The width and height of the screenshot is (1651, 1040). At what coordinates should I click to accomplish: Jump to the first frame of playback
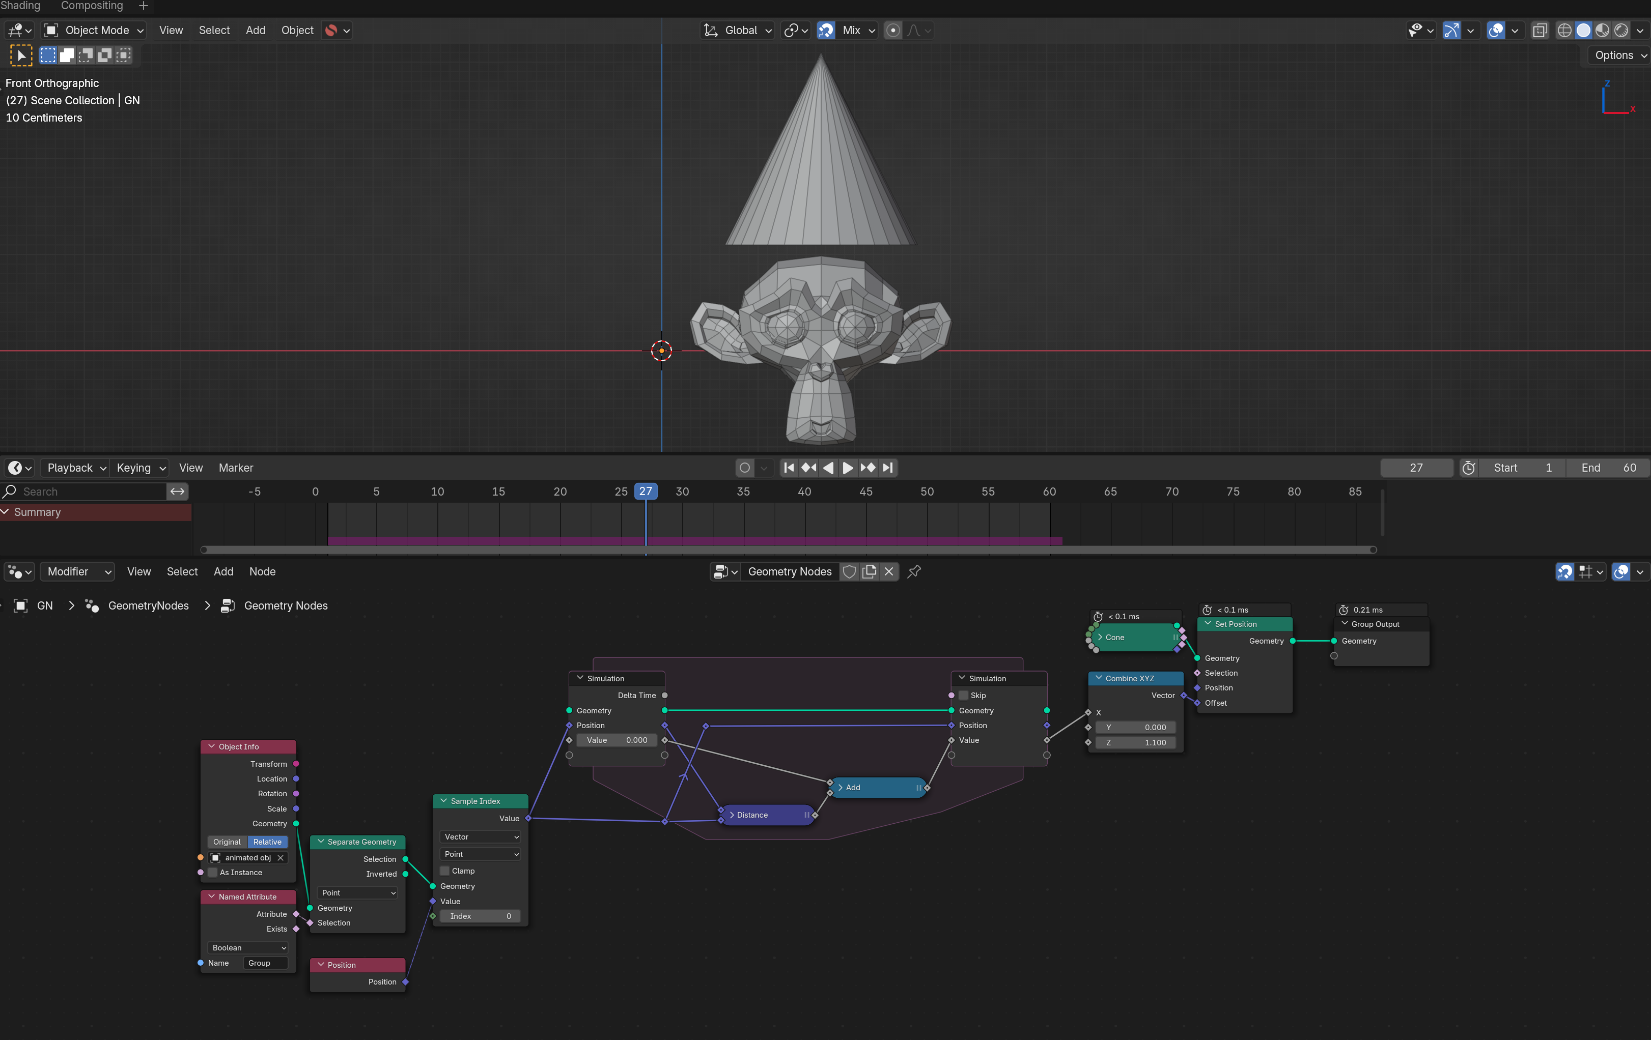[x=789, y=468]
